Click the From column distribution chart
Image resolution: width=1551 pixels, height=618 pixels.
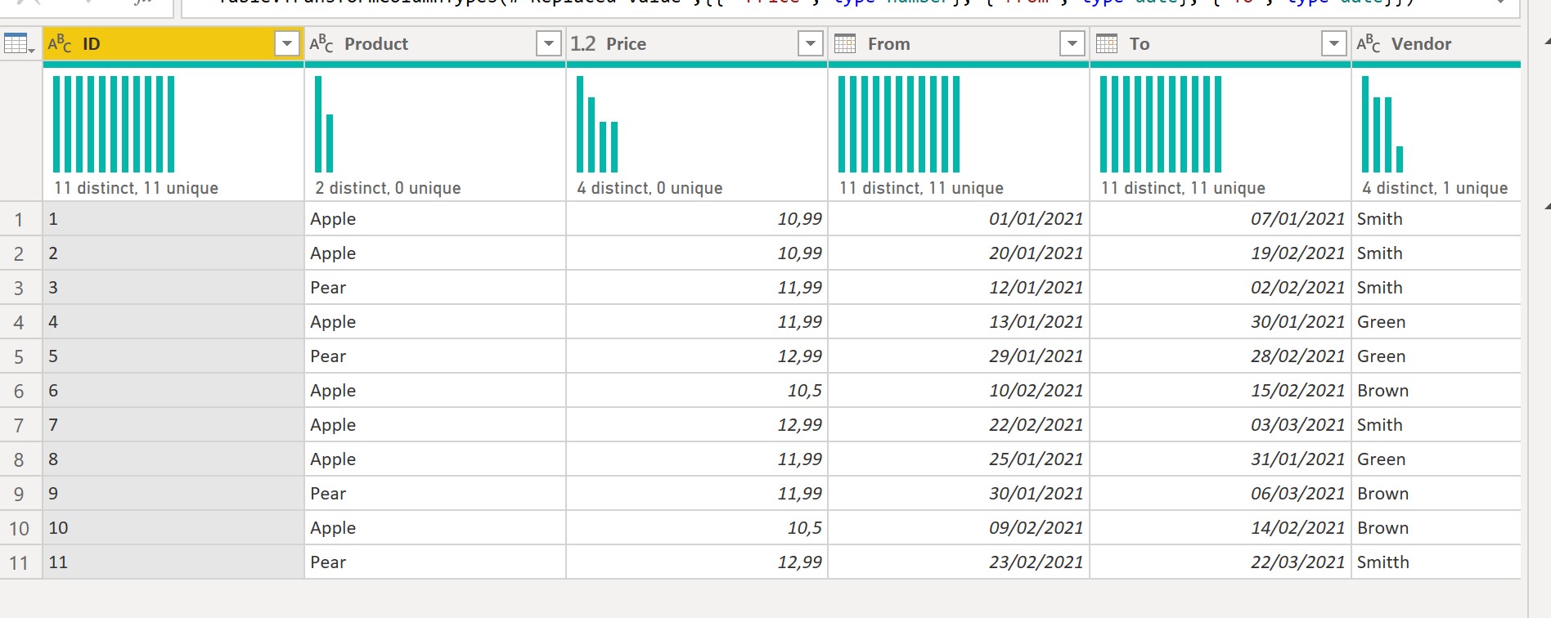899,124
